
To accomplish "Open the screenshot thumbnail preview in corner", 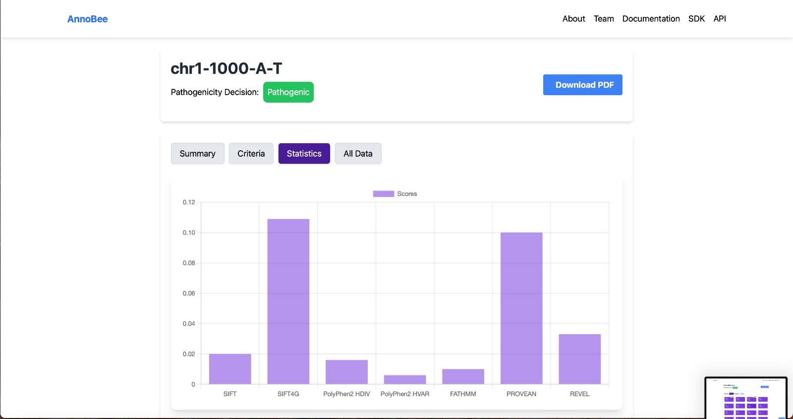I will click(746, 398).
